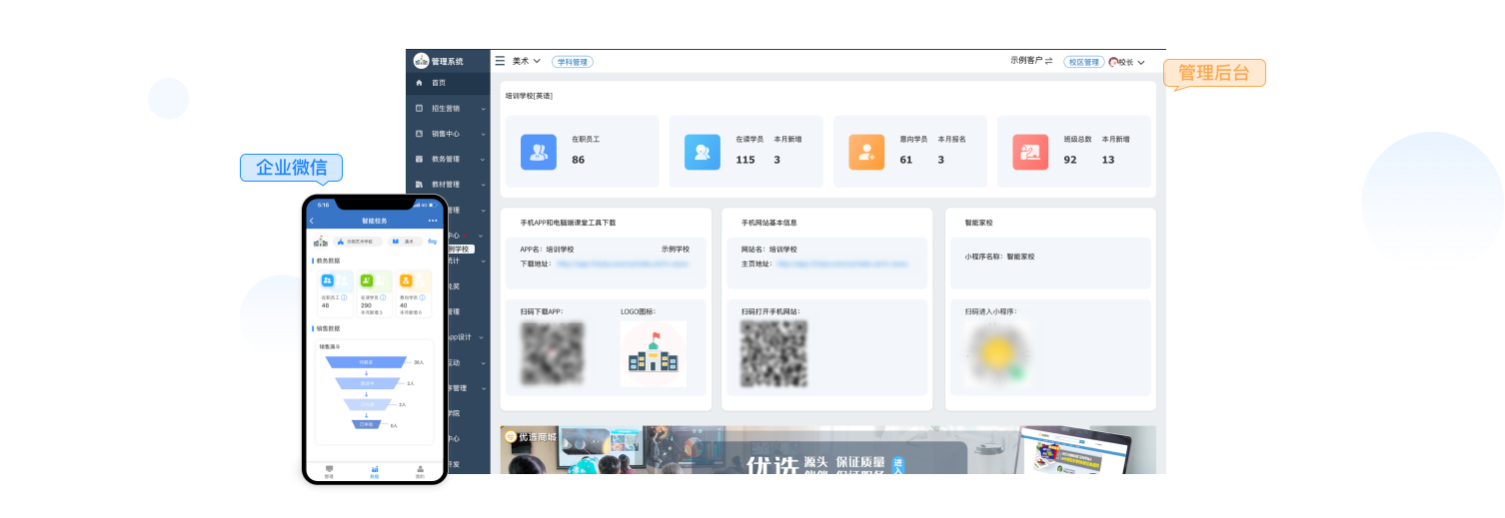Expand the 教材管理 chevron
This screenshot has height=518, width=1505.
click(483, 185)
